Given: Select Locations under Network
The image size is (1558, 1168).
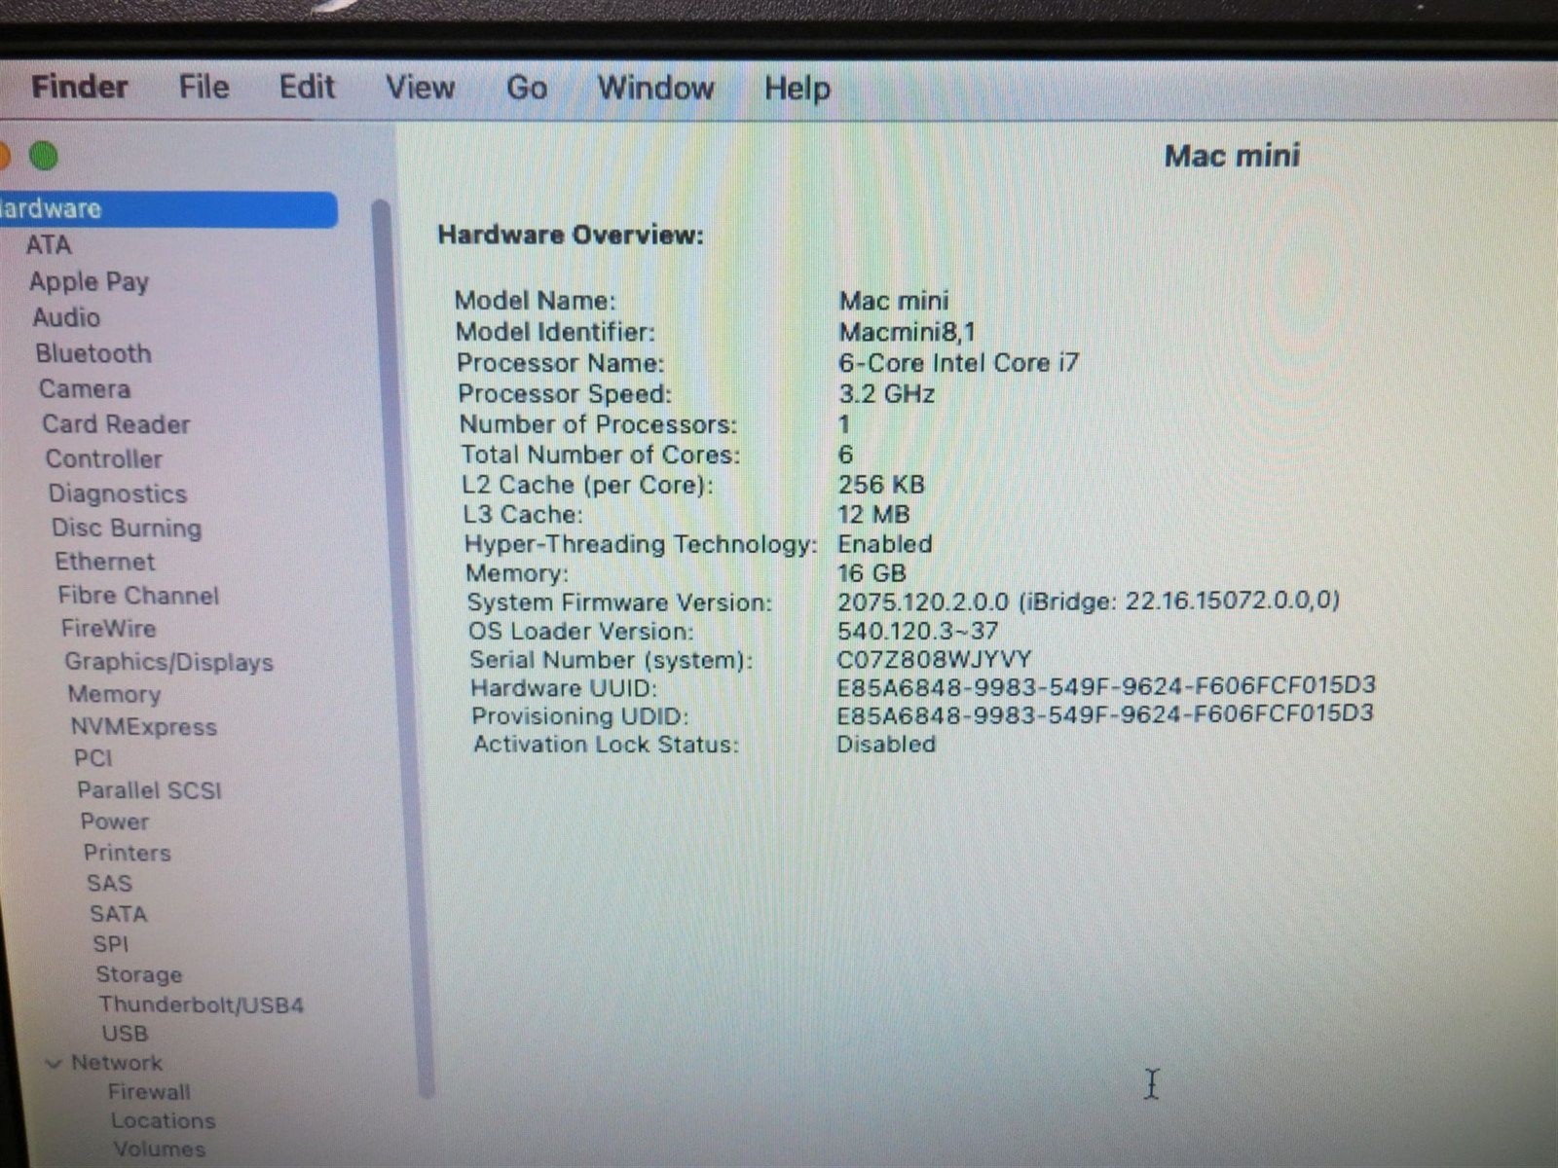Looking at the screenshot, I should (x=164, y=1120).
